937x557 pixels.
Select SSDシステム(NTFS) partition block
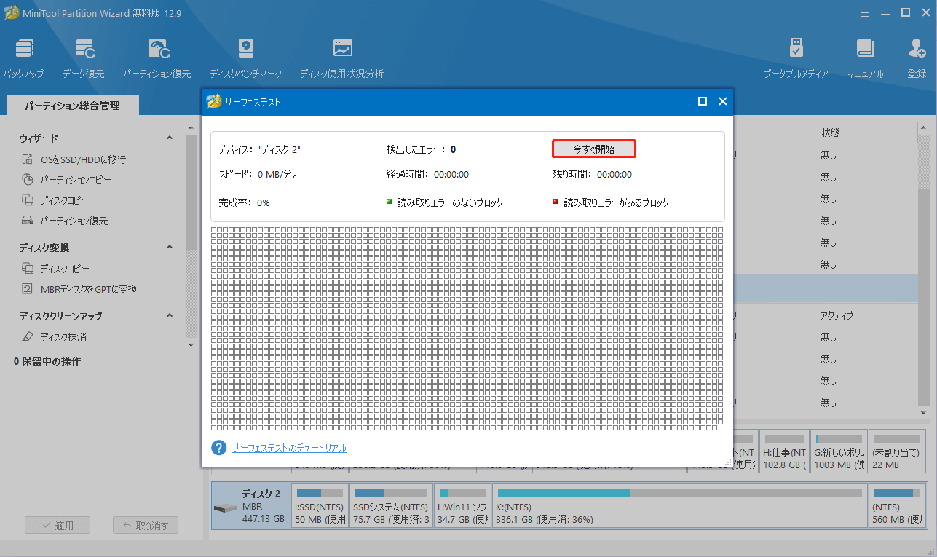(391, 506)
